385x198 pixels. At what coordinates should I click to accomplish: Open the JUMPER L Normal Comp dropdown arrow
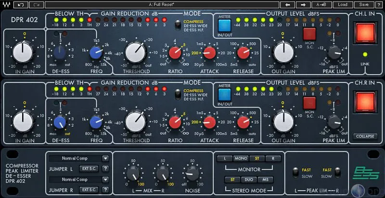pos(105,158)
